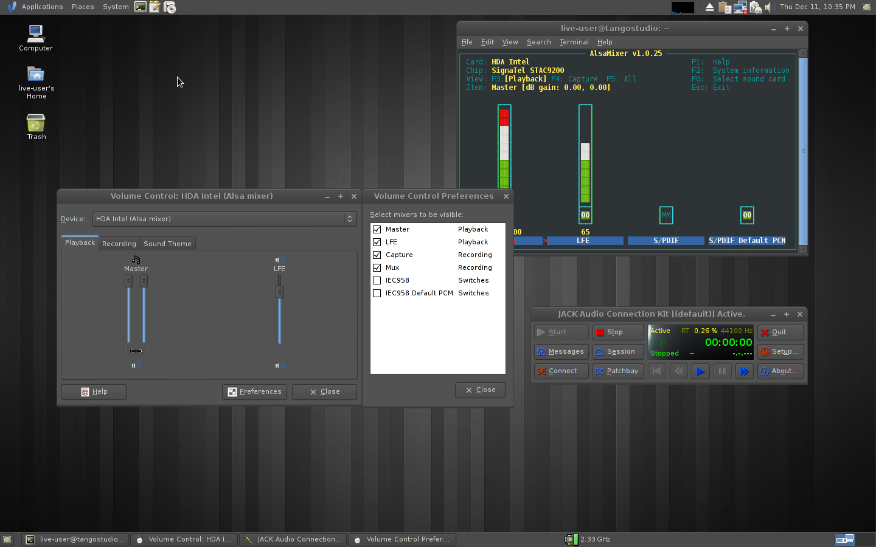Screen dimensions: 876x547
Task: Open JACK Session window
Action: point(618,352)
